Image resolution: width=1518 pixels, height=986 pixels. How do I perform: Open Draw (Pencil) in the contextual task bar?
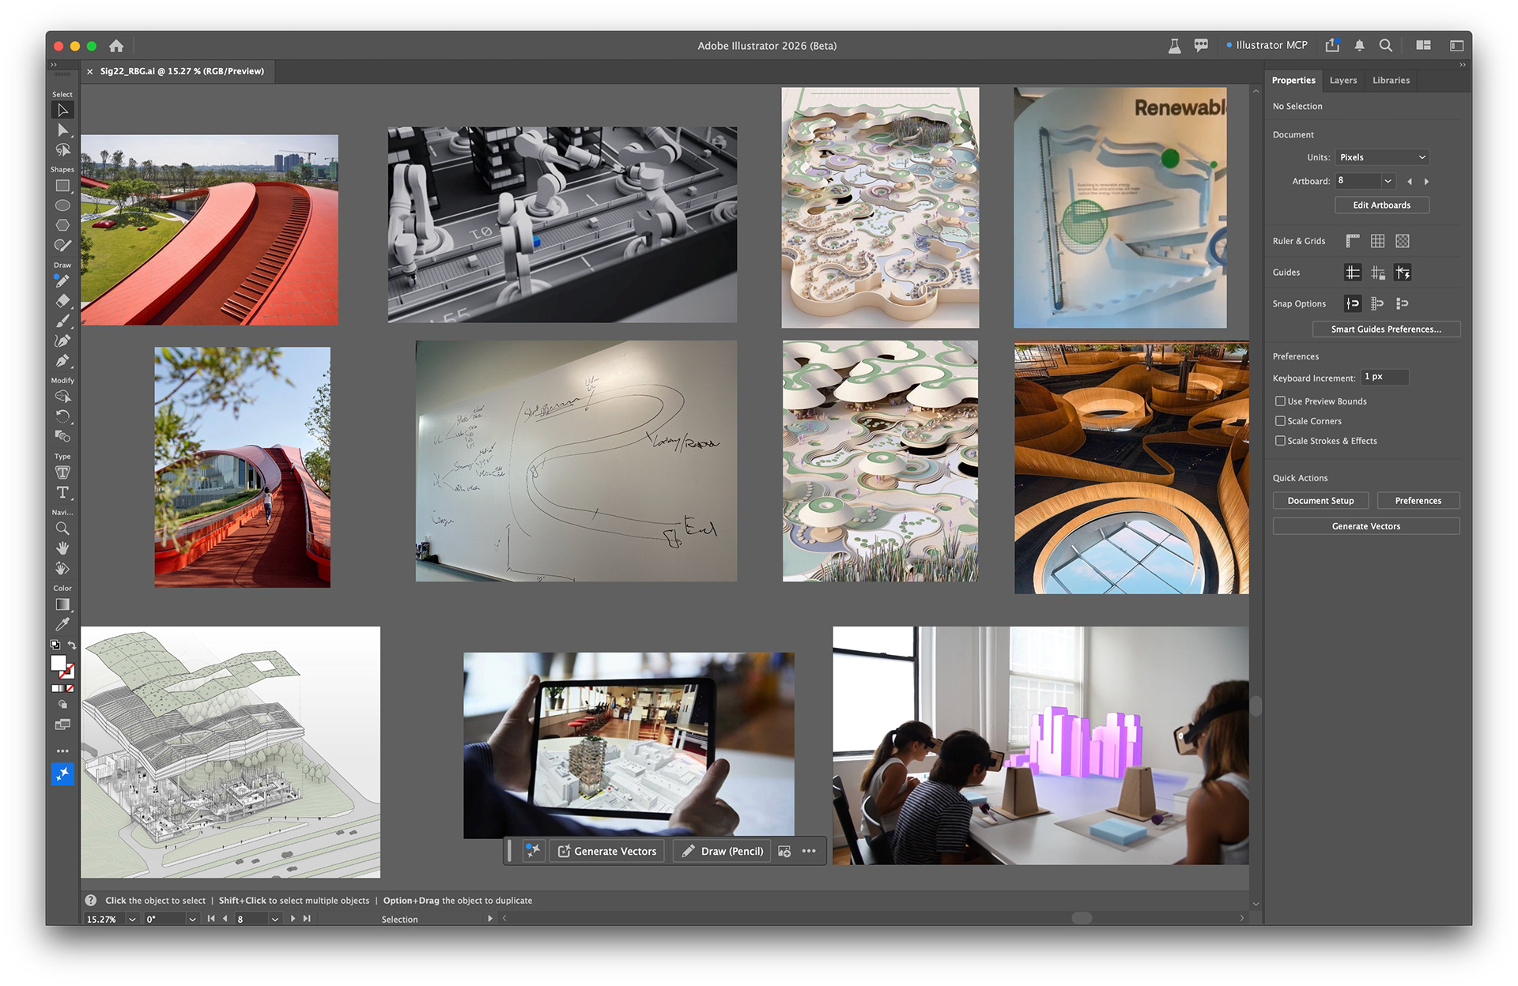pyautogui.click(x=721, y=851)
